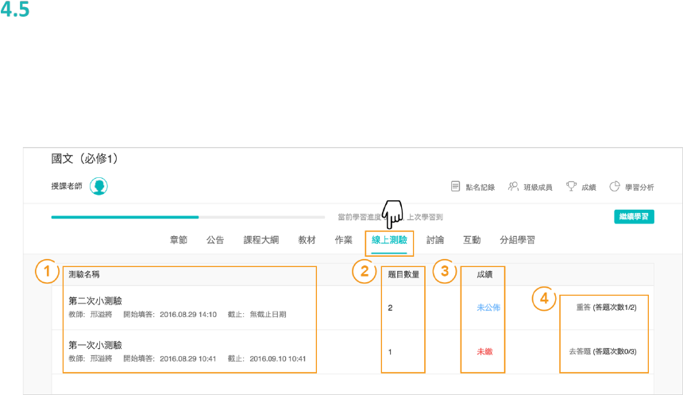The image size is (683, 395).
Task: Select the 教材 tab
Action: click(x=307, y=240)
